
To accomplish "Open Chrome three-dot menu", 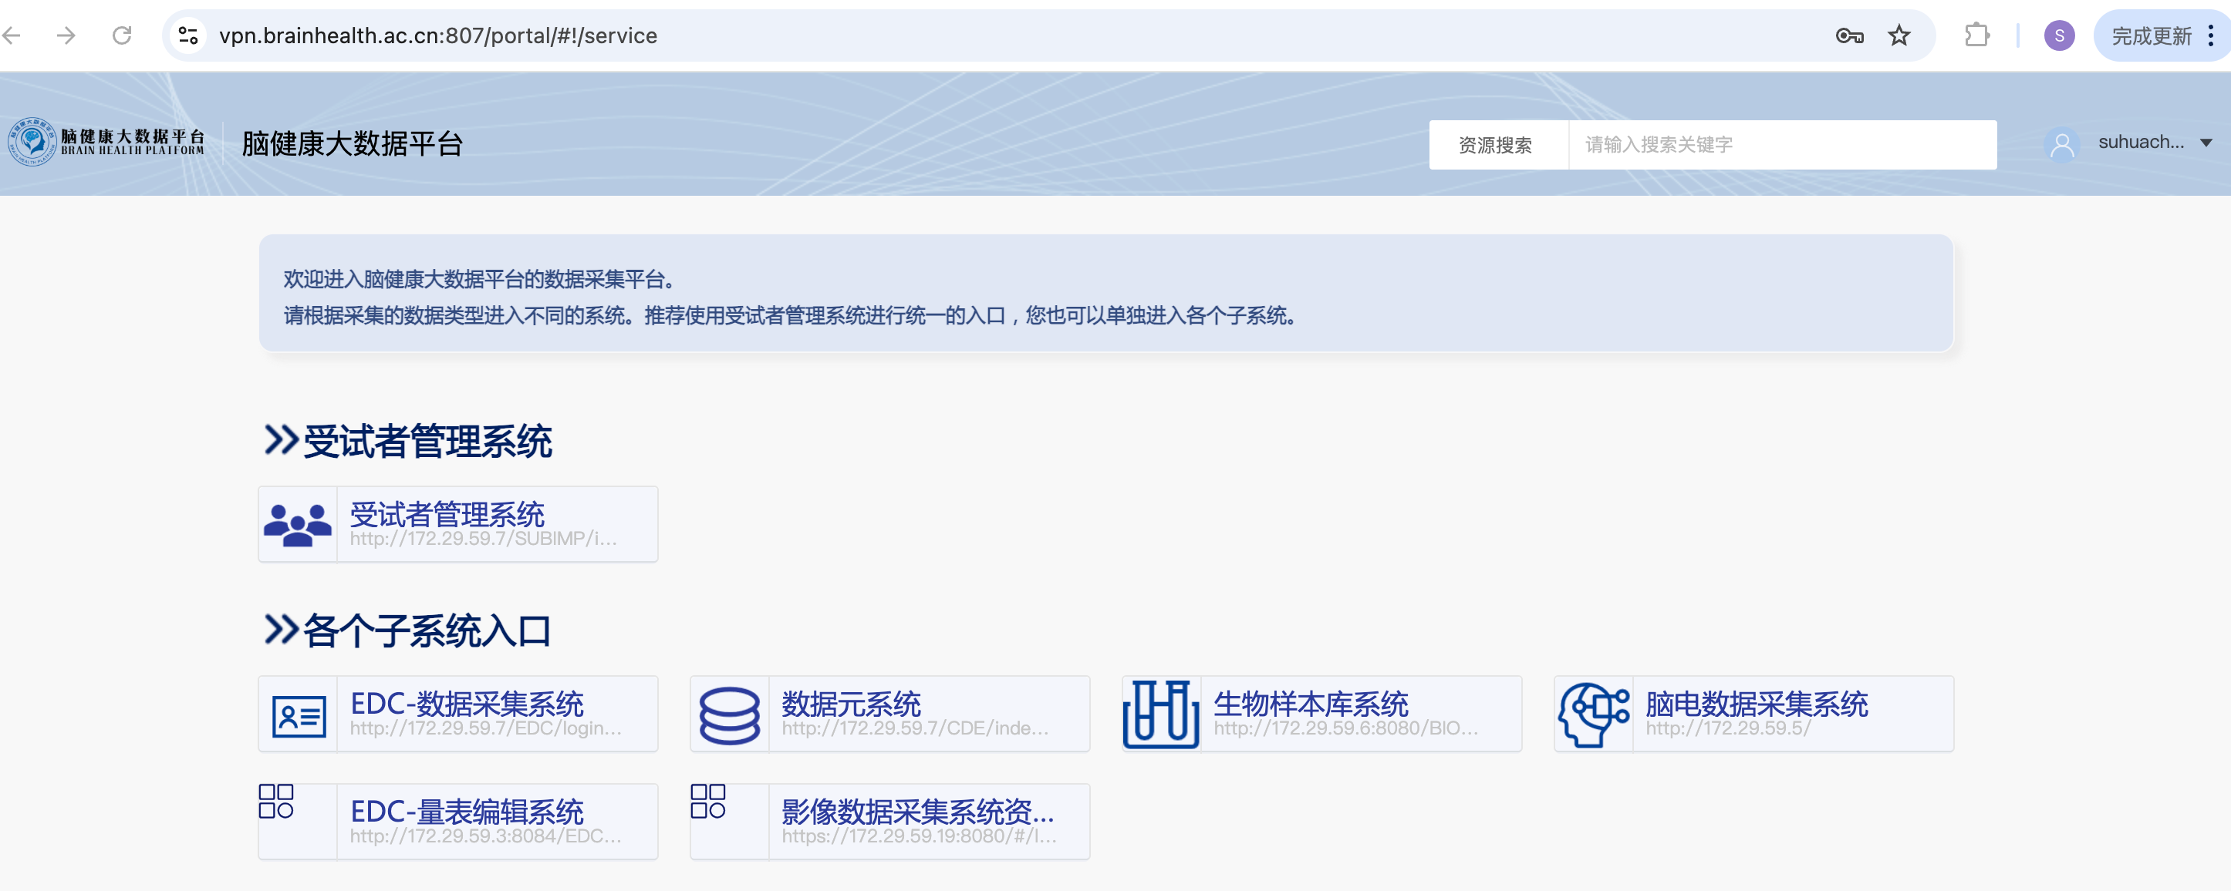I will coord(2211,35).
